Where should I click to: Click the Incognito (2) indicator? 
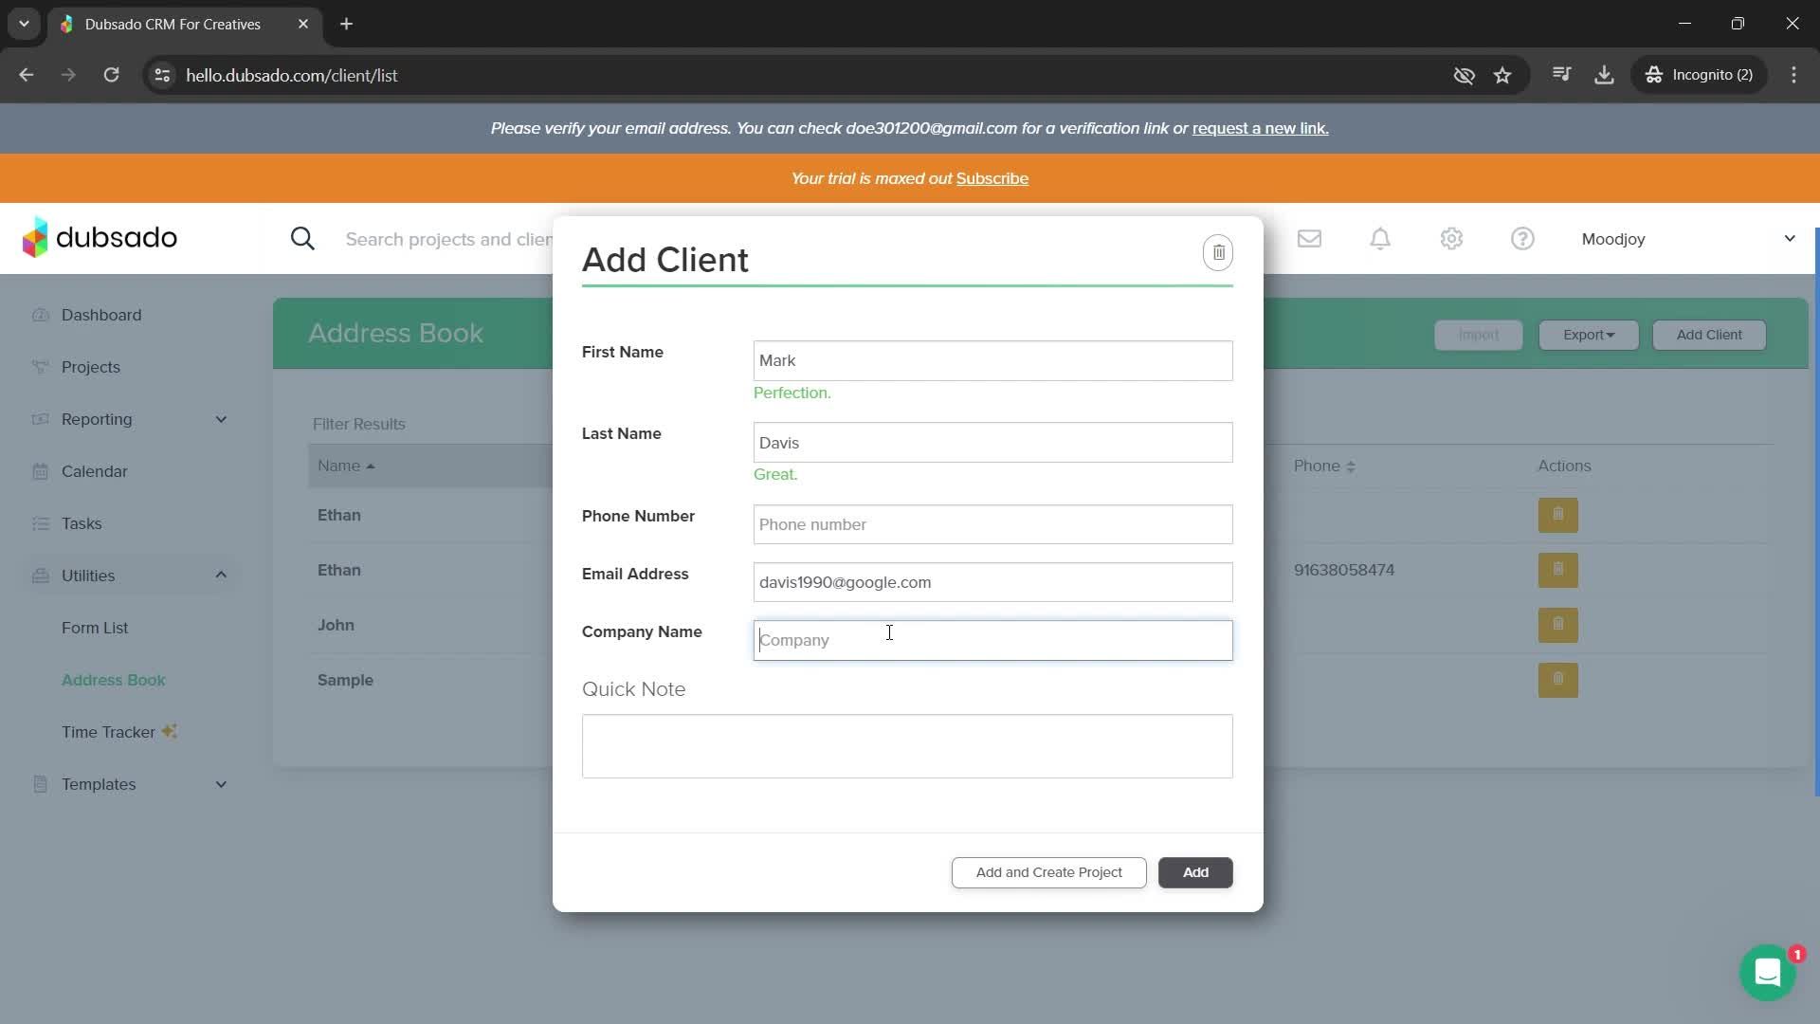[x=1699, y=75]
